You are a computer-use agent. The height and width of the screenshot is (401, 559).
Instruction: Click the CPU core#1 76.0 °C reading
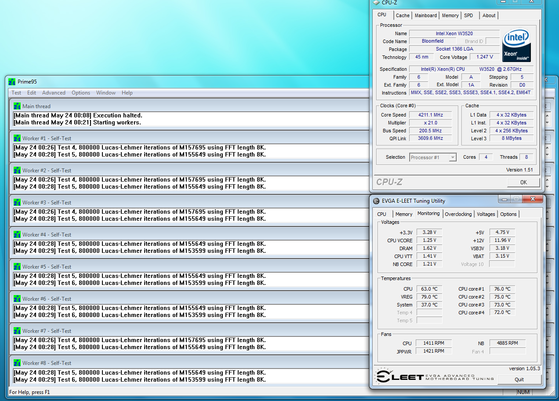click(x=502, y=289)
